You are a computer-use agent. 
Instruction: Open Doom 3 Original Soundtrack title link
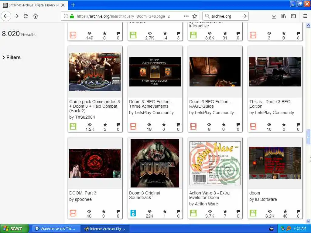(x=145, y=195)
